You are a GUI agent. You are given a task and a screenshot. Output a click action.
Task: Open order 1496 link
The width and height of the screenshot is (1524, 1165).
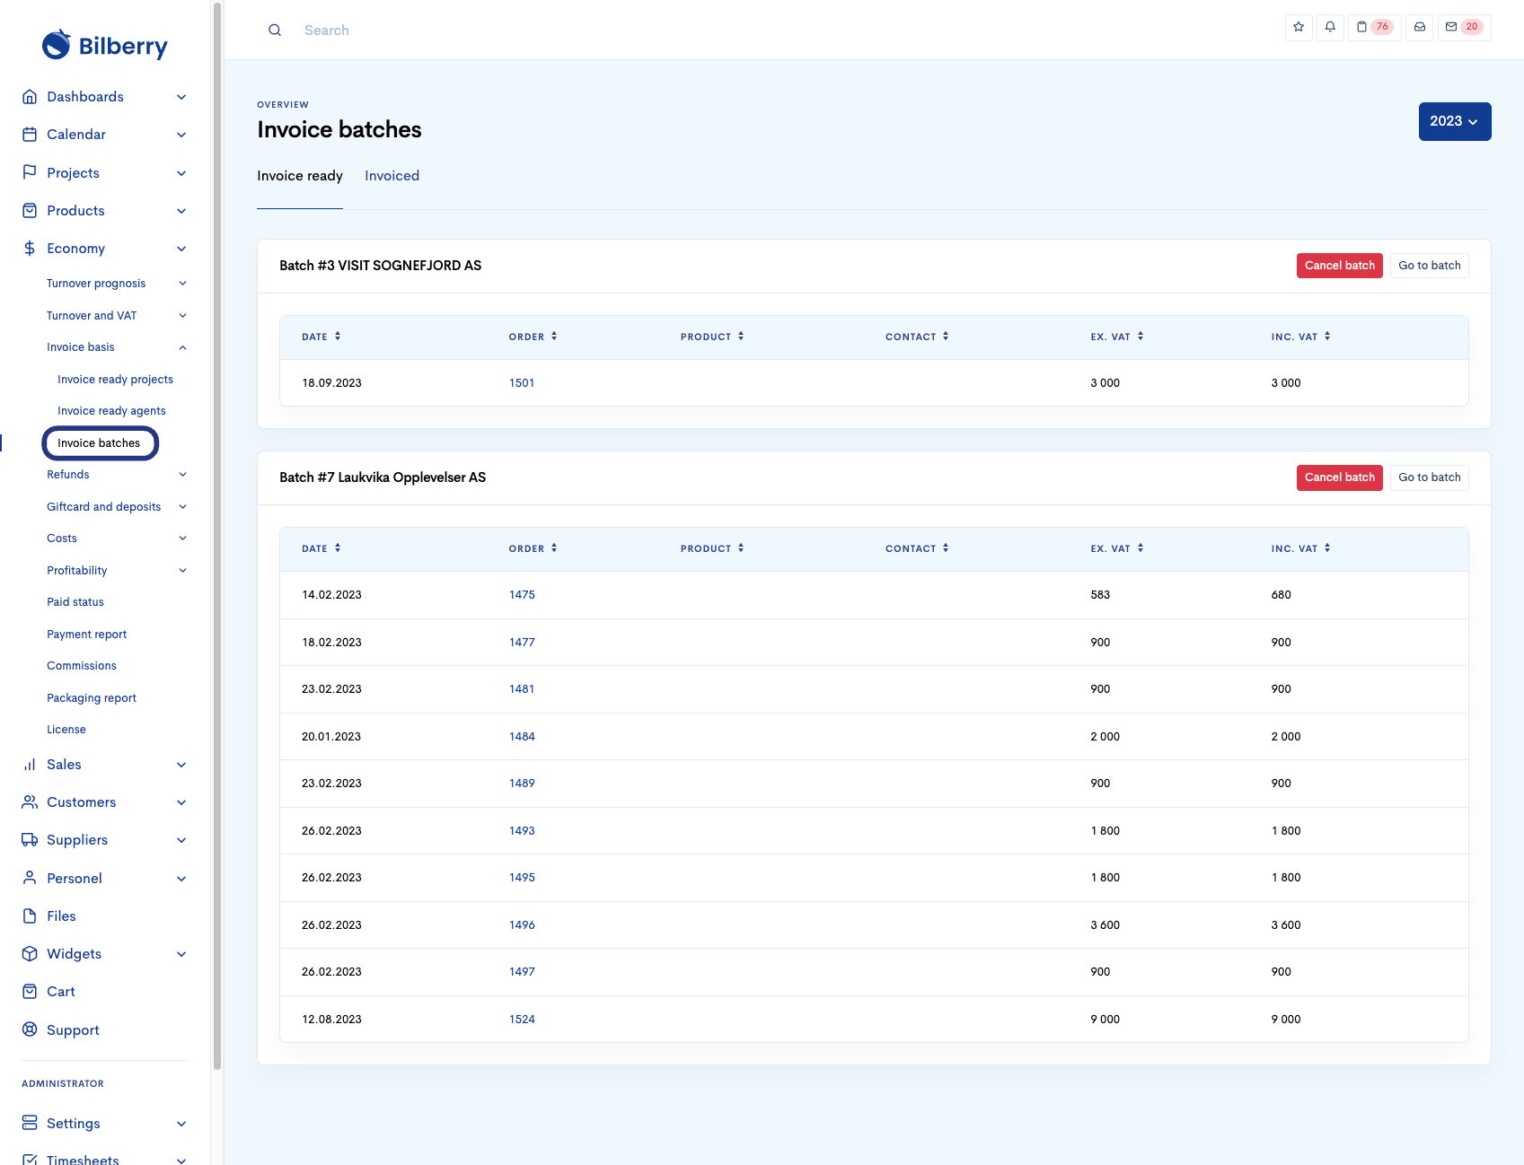tap(522, 925)
